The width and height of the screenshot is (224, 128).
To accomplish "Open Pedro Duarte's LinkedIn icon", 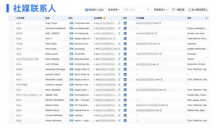I will (125, 54).
